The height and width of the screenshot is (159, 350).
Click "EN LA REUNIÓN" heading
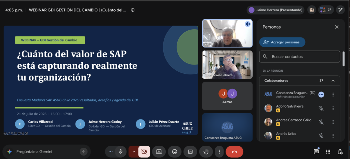click(273, 71)
